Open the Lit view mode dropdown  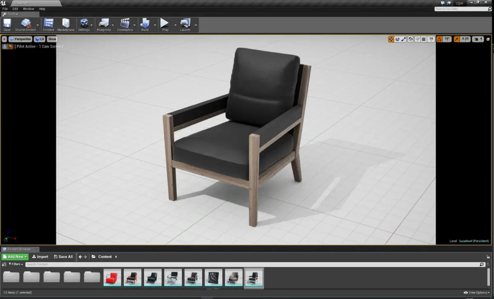[40, 39]
